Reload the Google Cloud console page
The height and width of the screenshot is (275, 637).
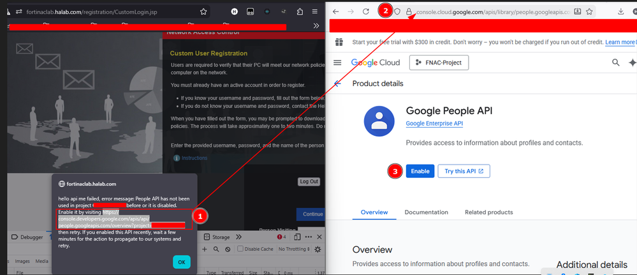click(365, 11)
